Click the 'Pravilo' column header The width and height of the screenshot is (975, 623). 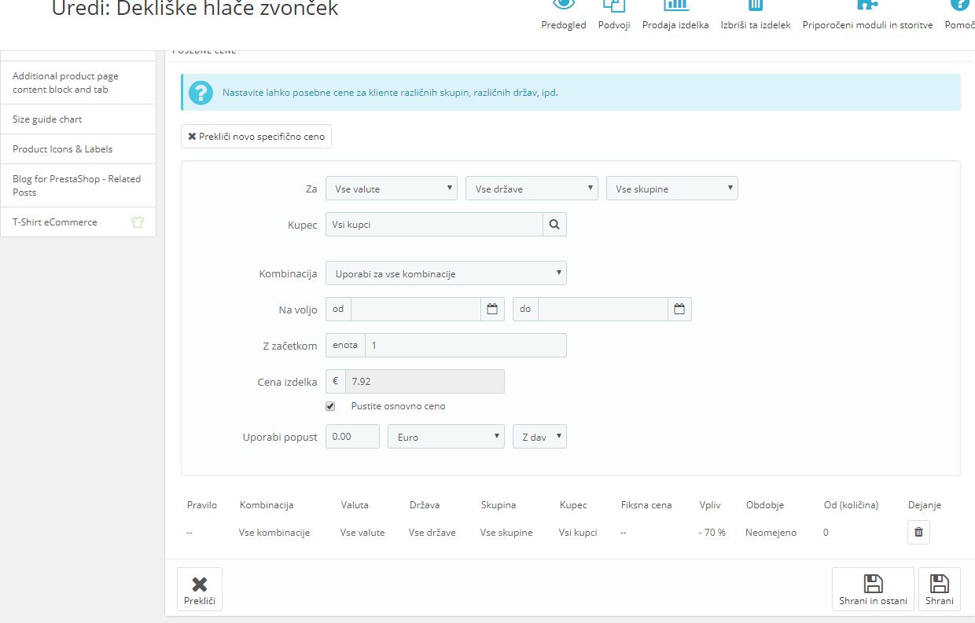coord(202,505)
